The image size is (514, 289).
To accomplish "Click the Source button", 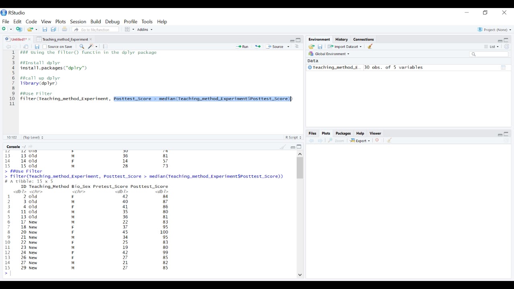I will [275, 47].
